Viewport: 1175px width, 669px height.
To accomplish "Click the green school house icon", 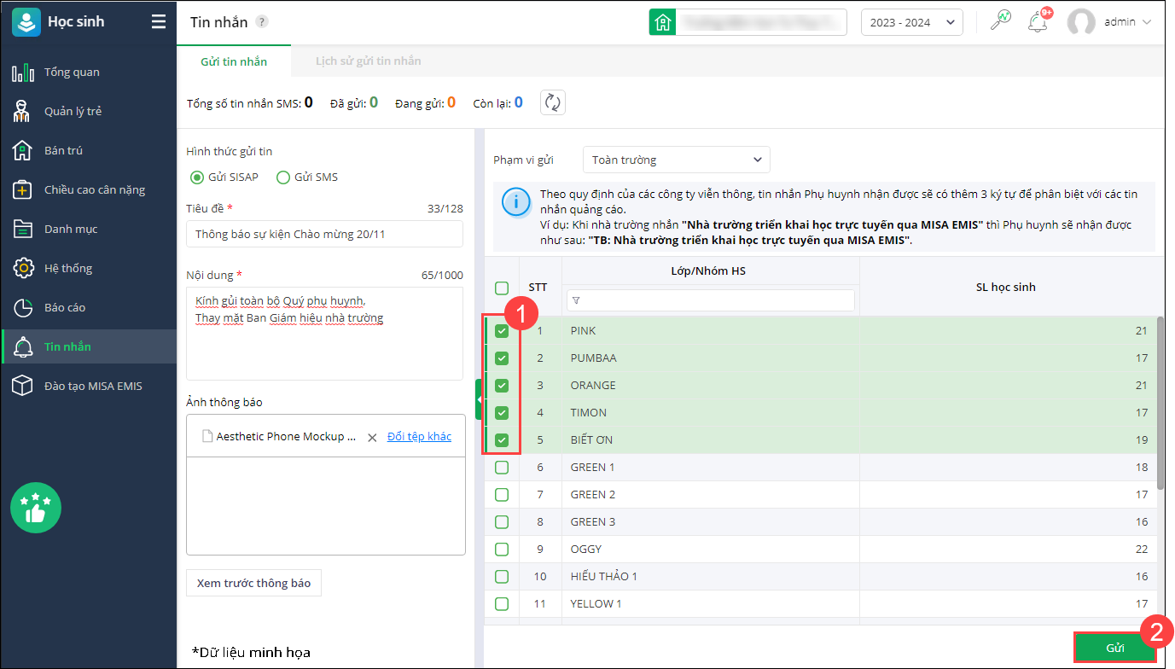I will click(x=662, y=22).
